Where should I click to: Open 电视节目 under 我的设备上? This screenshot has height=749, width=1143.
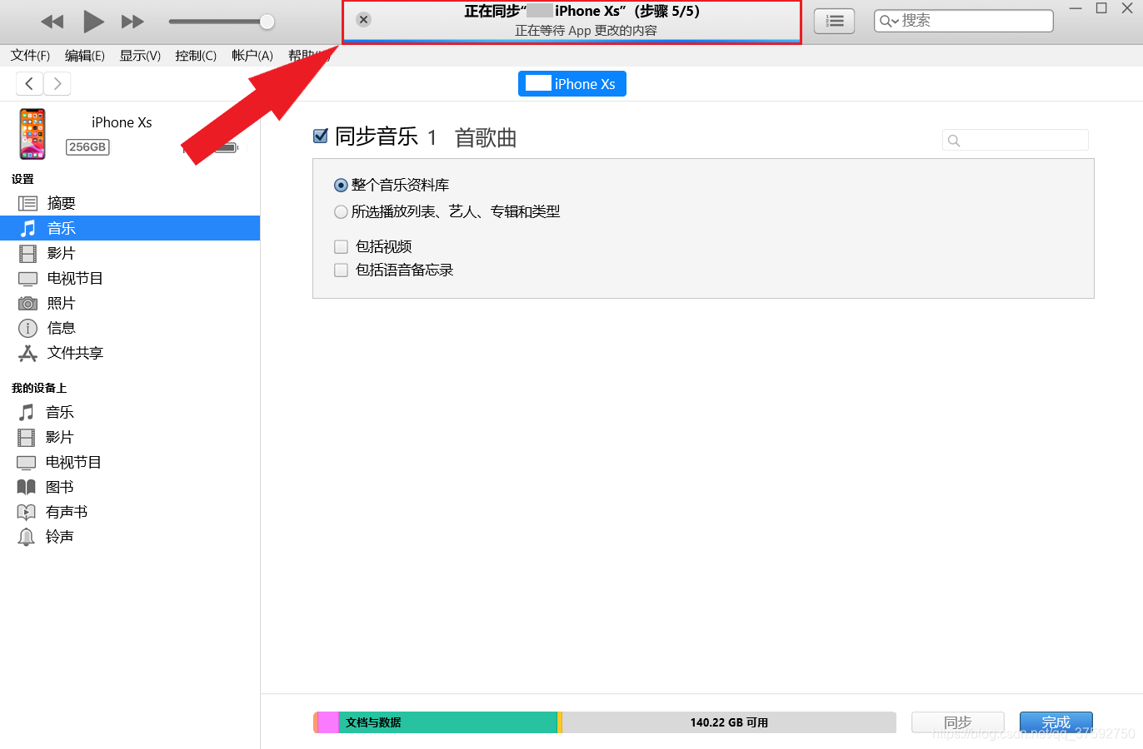point(130,462)
